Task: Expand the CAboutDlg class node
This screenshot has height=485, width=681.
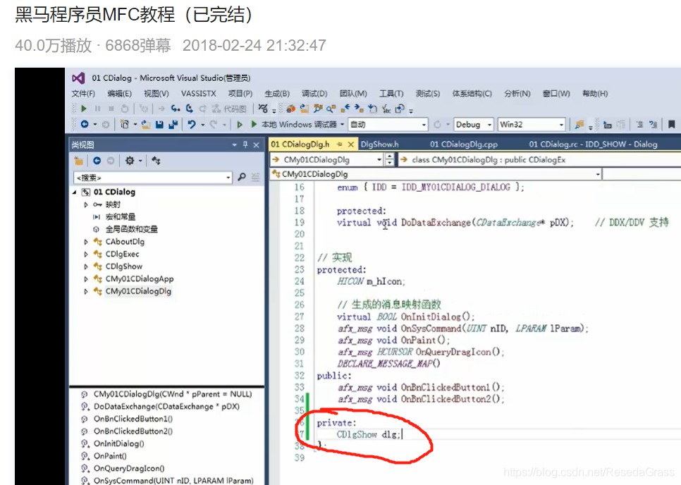Action: 86,242
